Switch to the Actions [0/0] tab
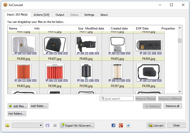 pos(42,15)
